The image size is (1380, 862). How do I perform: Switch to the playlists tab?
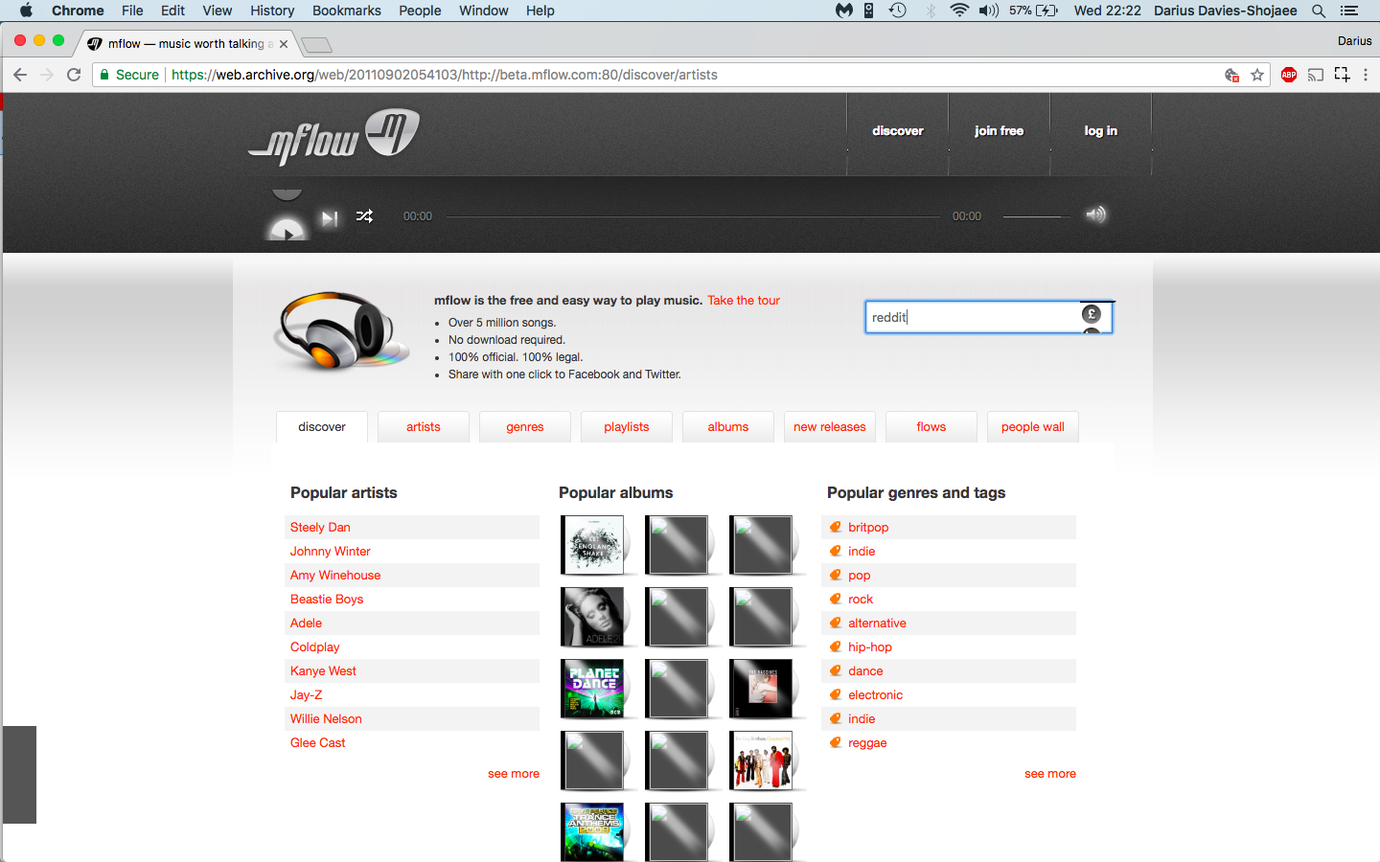(x=627, y=427)
